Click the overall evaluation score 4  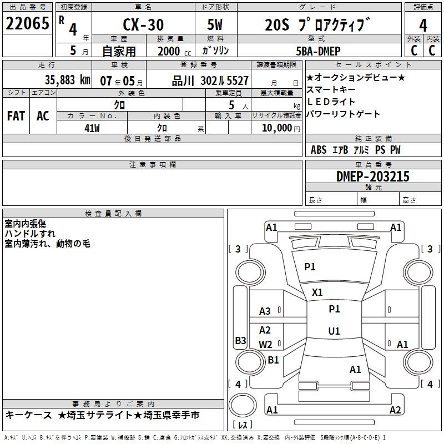423,26
